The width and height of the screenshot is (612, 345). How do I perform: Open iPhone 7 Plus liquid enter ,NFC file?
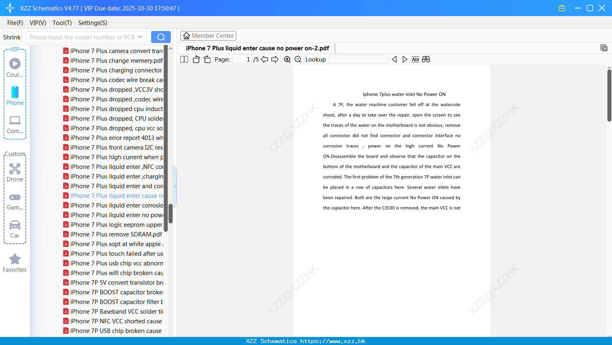pos(113,167)
